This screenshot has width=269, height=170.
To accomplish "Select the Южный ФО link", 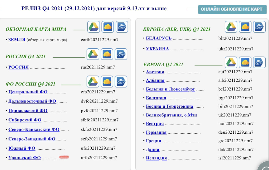I will (22, 148).
